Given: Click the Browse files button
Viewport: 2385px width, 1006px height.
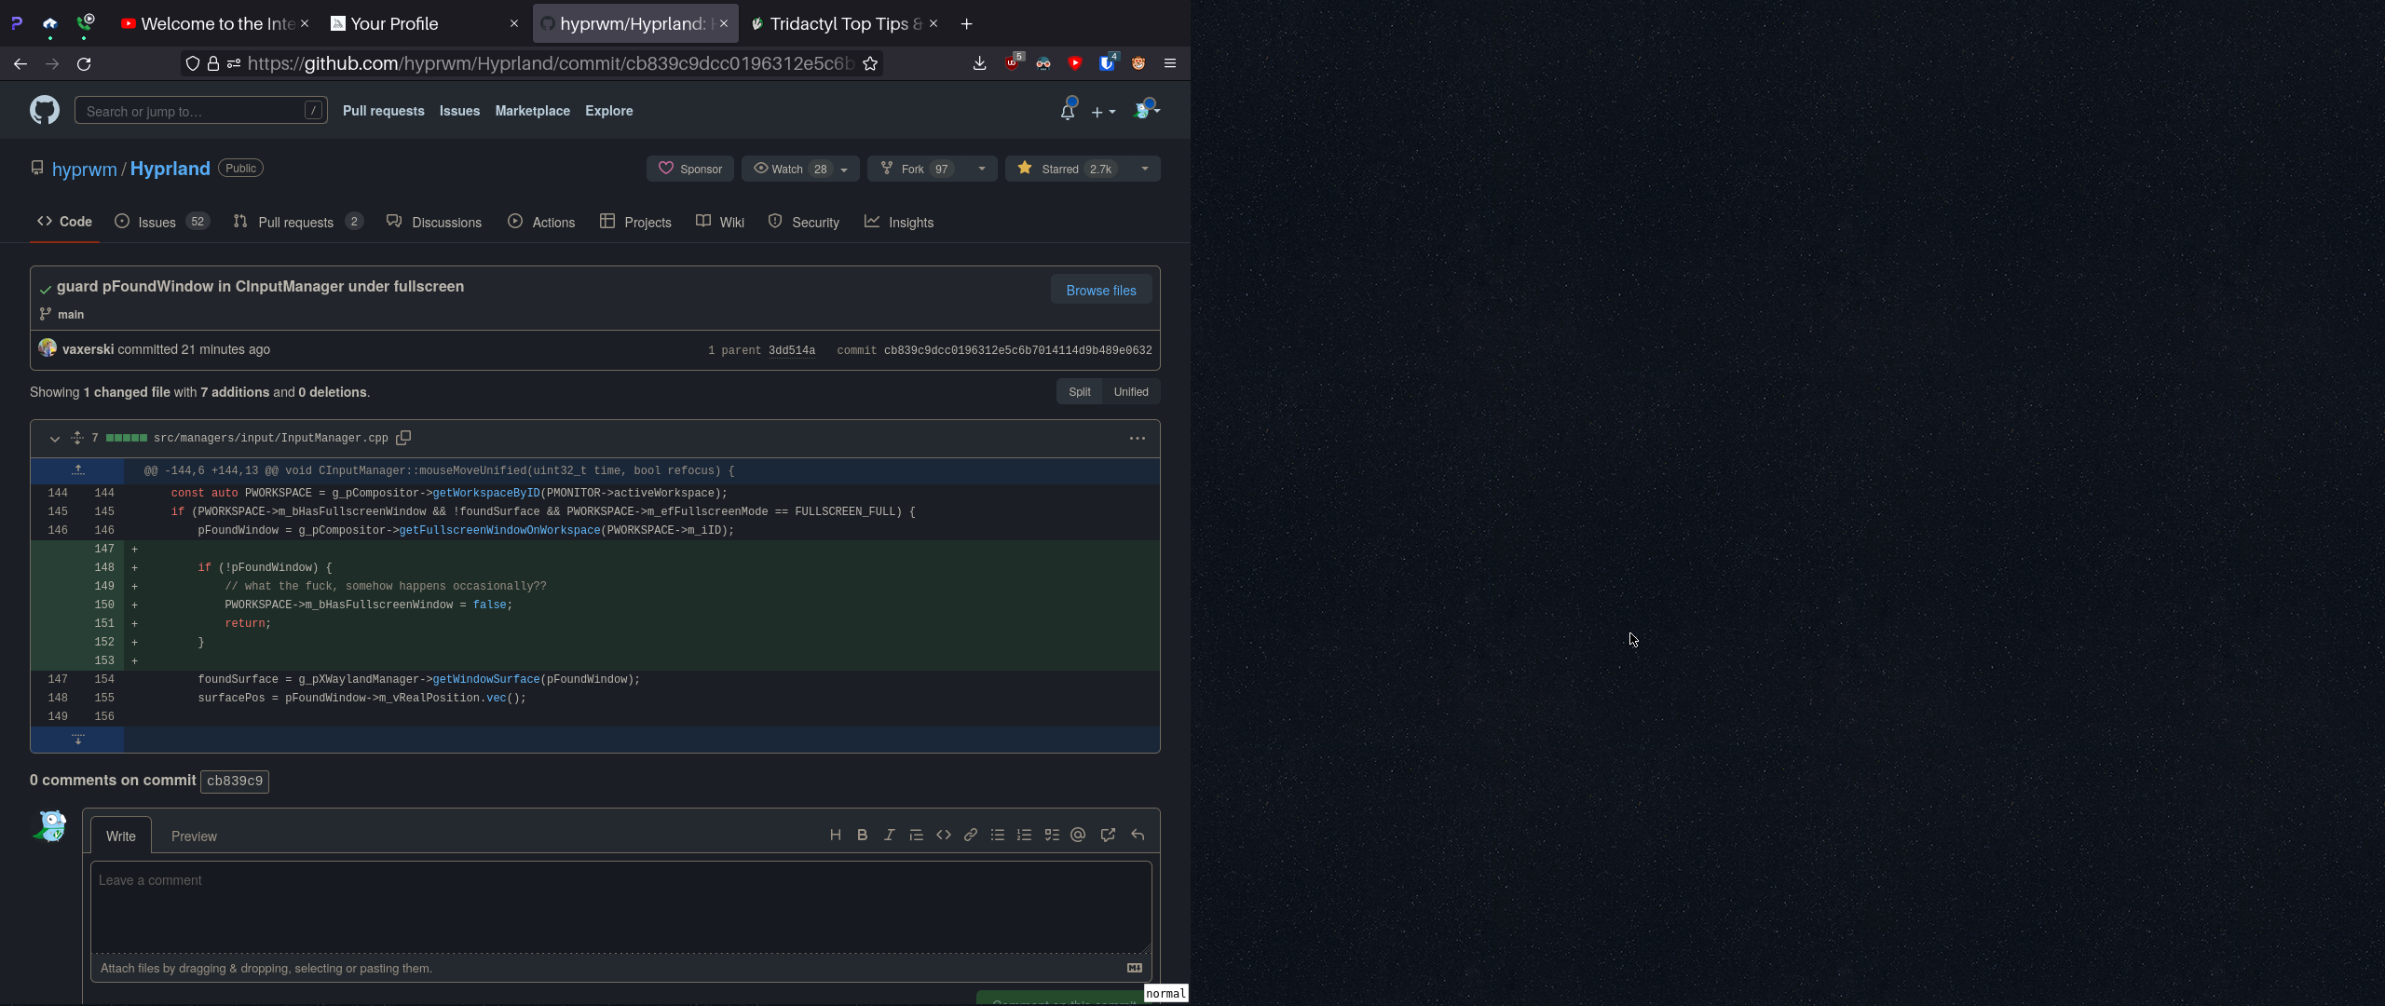Looking at the screenshot, I should (x=1100, y=290).
